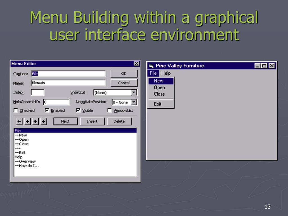Click the Next button
Screen dimensions: 288x216
(65, 121)
